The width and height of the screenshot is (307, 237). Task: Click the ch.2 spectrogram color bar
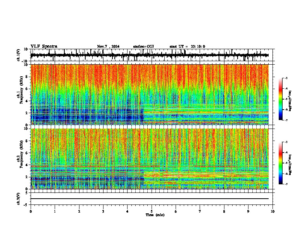[281, 163]
